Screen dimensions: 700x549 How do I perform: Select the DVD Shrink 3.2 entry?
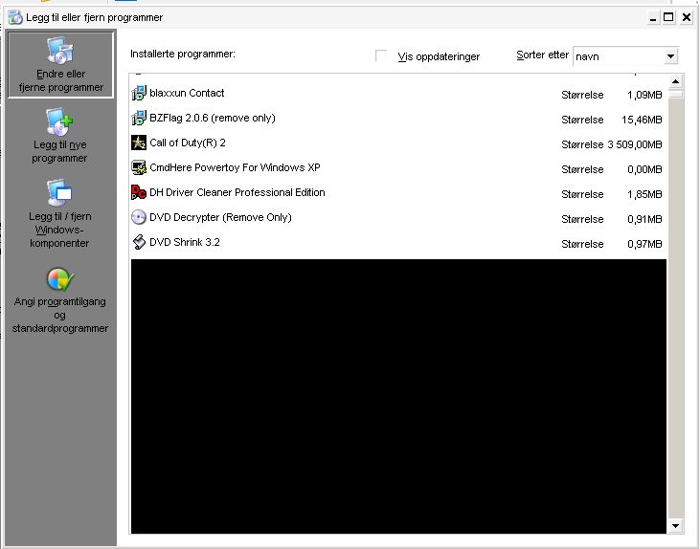(x=398, y=243)
